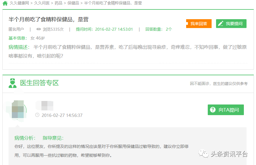Click the last breadcrumb item with question title
Image resolution: width=256 pixels, height=165 pixels.
tap(113, 3)
